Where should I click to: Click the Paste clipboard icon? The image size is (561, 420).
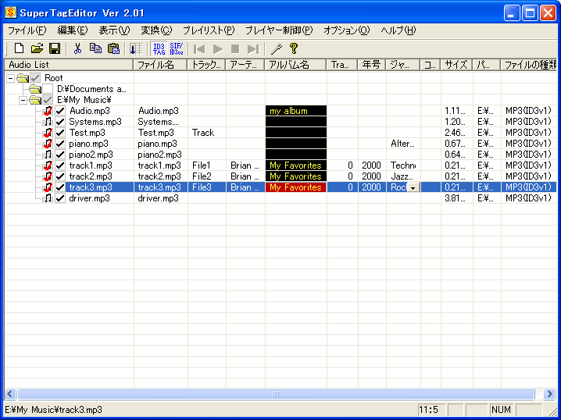(x=113, y=48)
